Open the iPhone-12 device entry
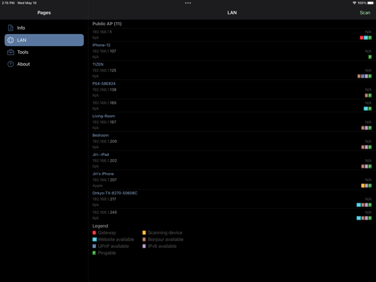This screenshot has height=282, width=376. [232, 51]
